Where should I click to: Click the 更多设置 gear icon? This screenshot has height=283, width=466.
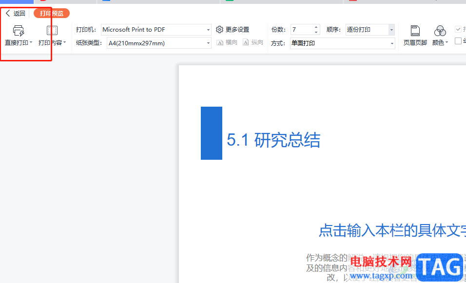219,29
